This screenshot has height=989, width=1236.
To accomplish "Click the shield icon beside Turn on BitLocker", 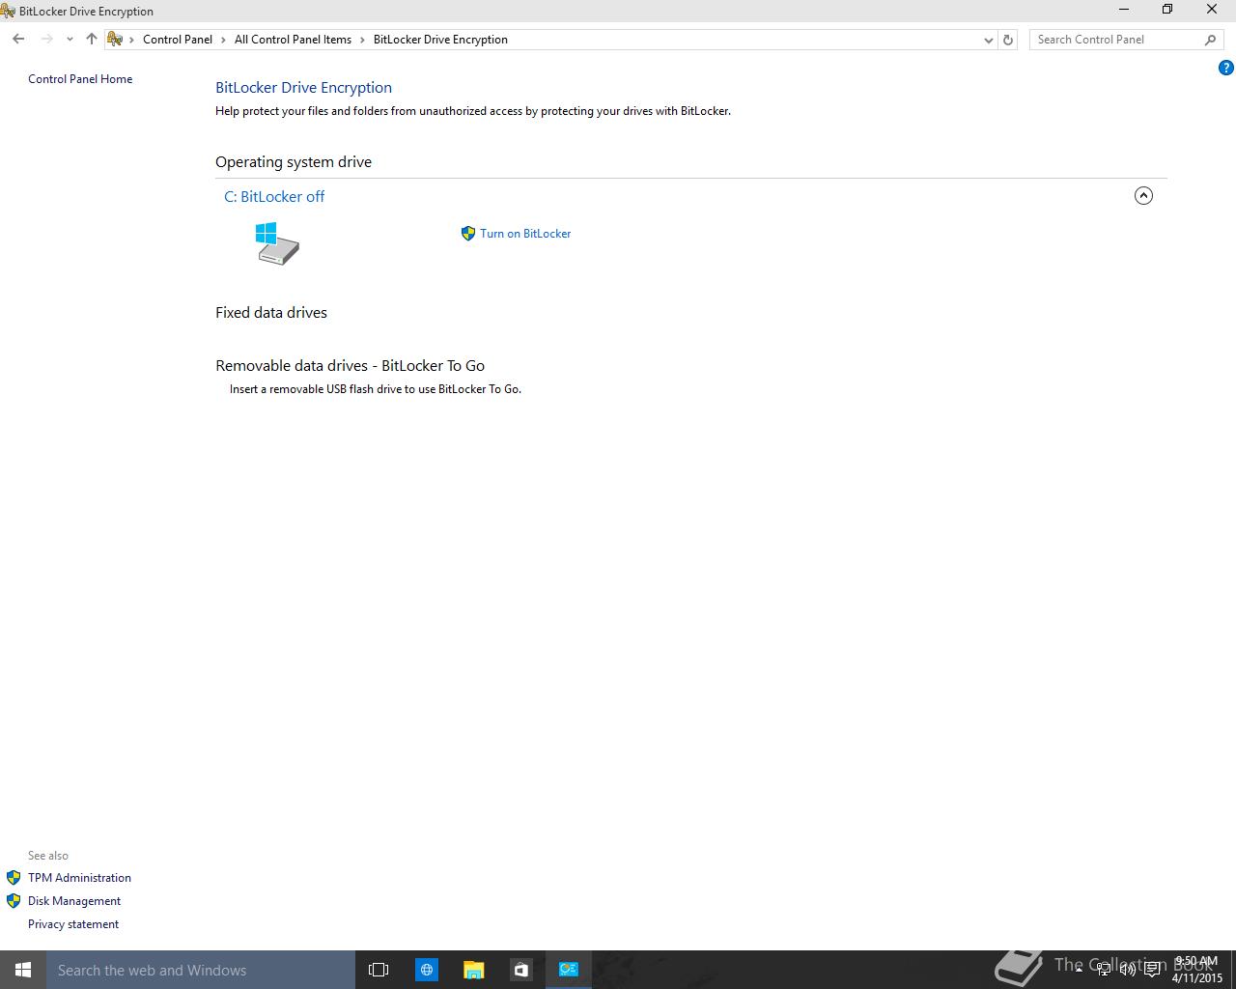I will (x=468, y=234).
